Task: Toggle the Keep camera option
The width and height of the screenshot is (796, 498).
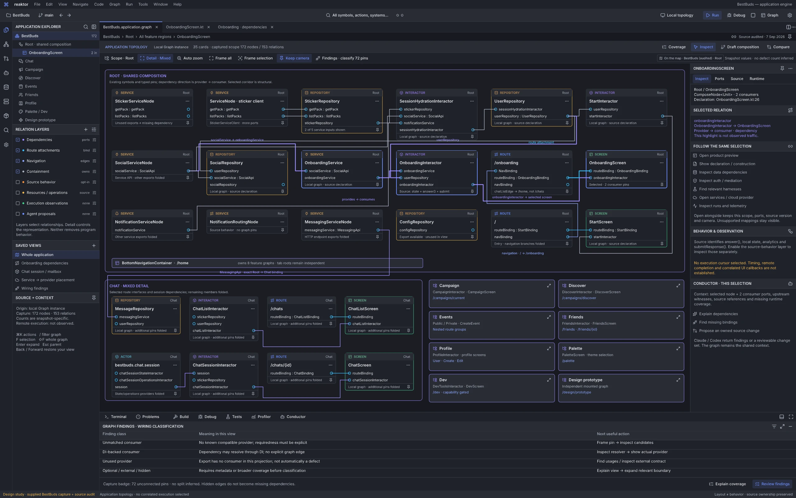Action: click(294, 58)
